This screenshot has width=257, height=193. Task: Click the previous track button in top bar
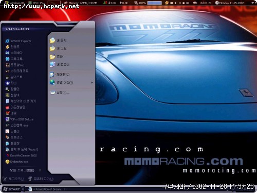click(x=171, y=3)
